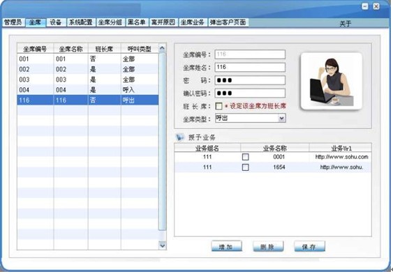Open the 设备 tab
Screen dimensions: 393x274
click(56, 22)
